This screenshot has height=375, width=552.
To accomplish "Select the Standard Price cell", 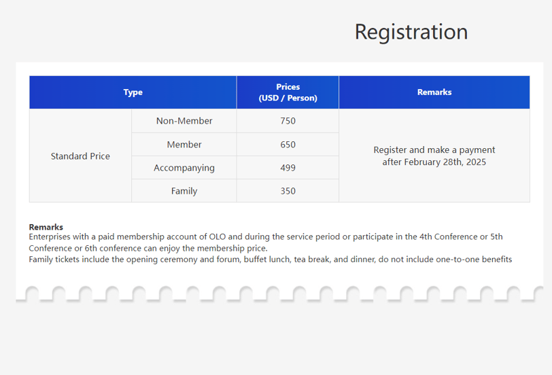I will (x=80, y=156).
